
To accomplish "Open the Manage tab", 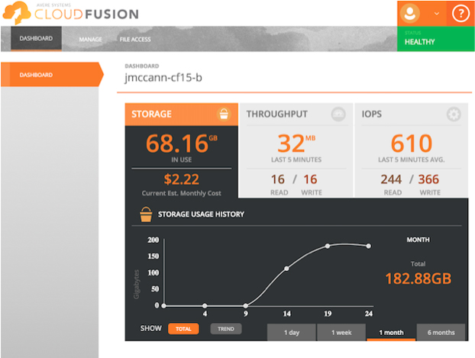I will (x=90, y=40).
